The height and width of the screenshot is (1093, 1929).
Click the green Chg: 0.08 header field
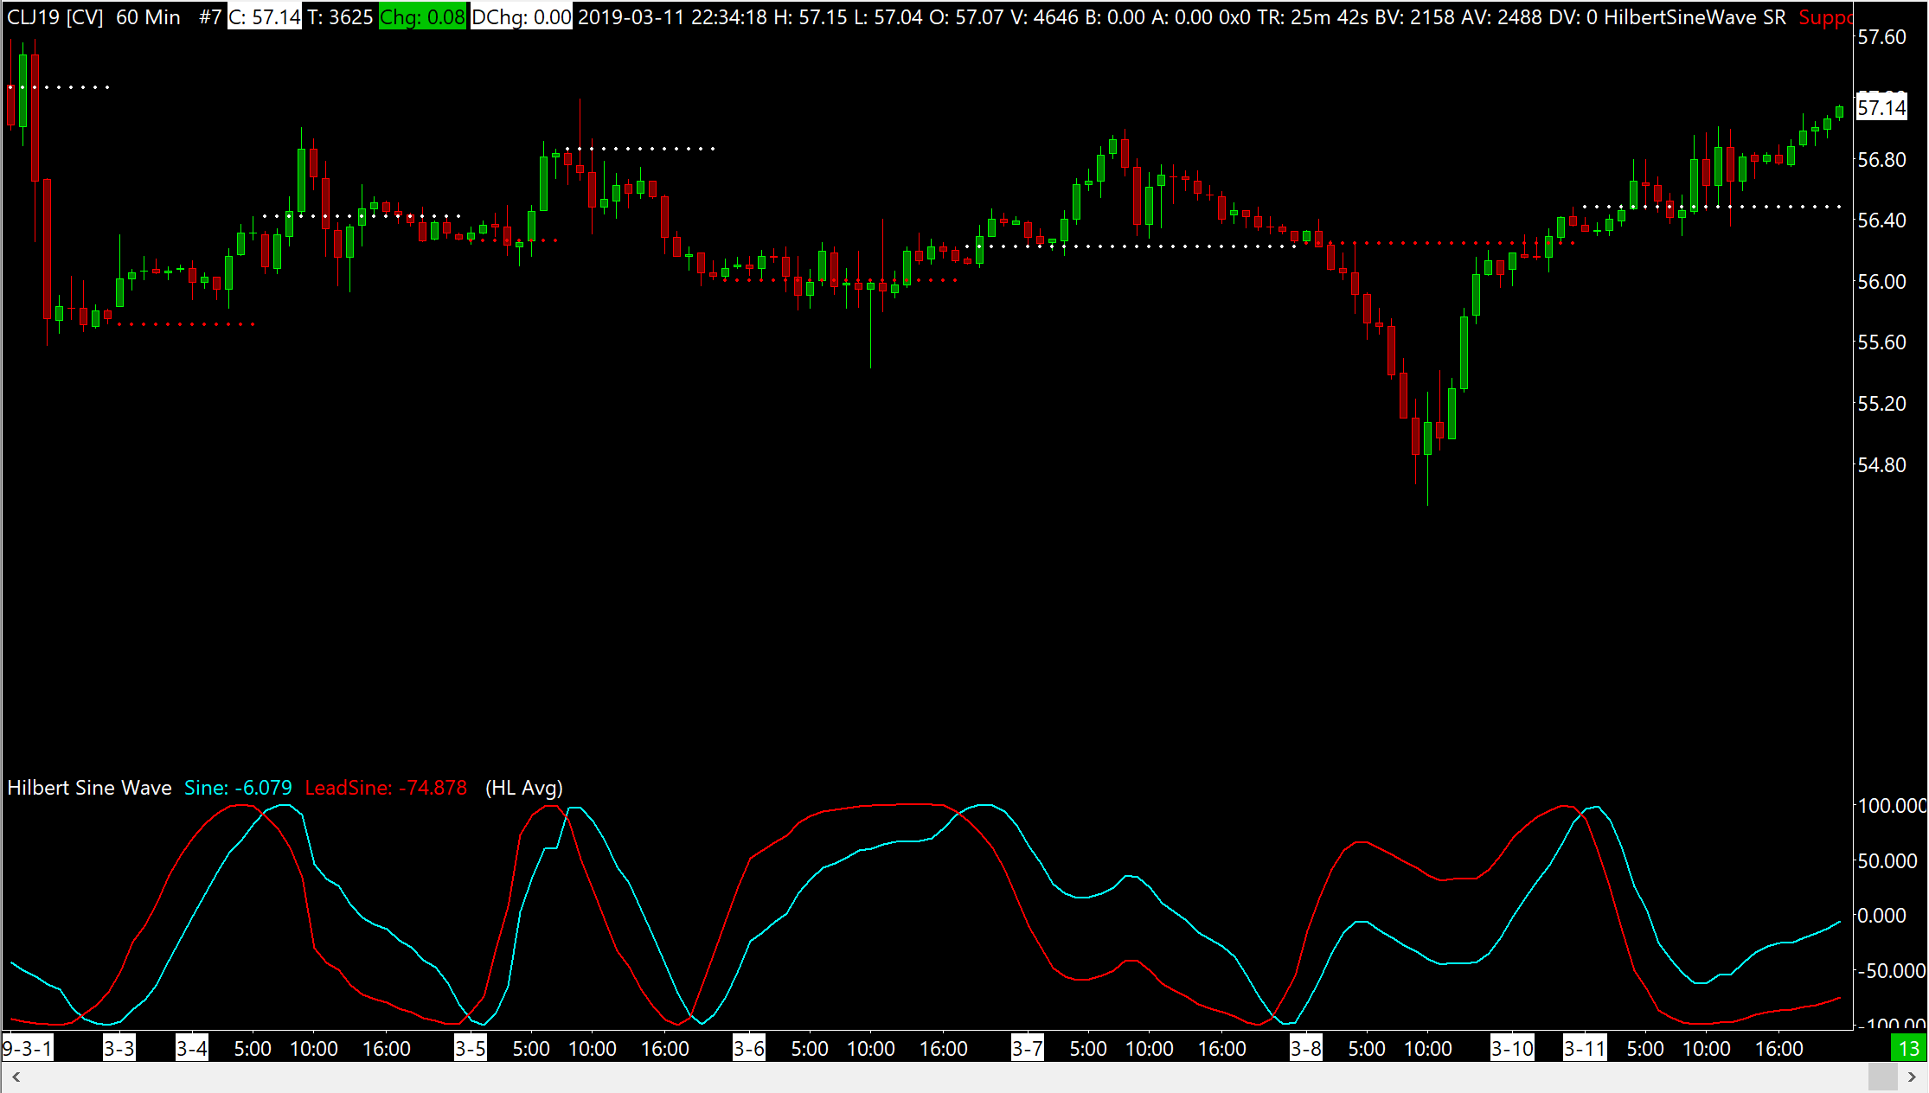[x=422, y=17]
